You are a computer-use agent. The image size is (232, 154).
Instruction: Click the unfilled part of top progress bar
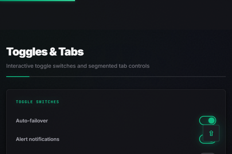(155, 0)
